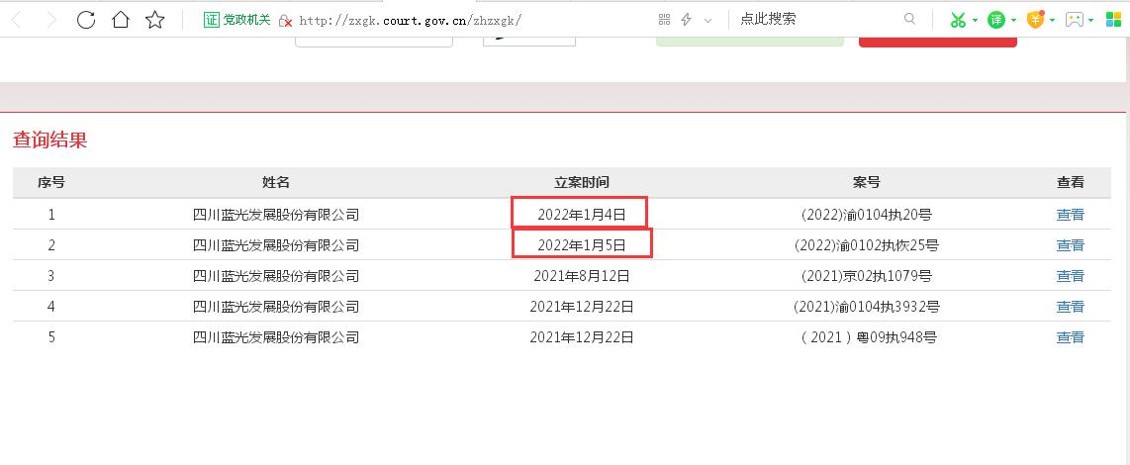Click the 序号 column header
Image resolution: width=1130 pixels, height=465 pixels.
[x=51, y=182]
